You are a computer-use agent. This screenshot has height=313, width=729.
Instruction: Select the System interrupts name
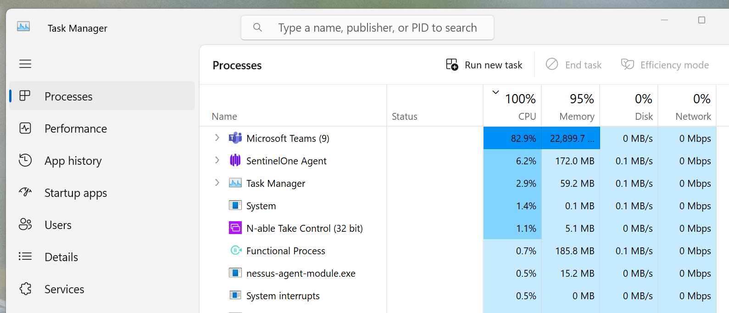(x=283, y=296)
